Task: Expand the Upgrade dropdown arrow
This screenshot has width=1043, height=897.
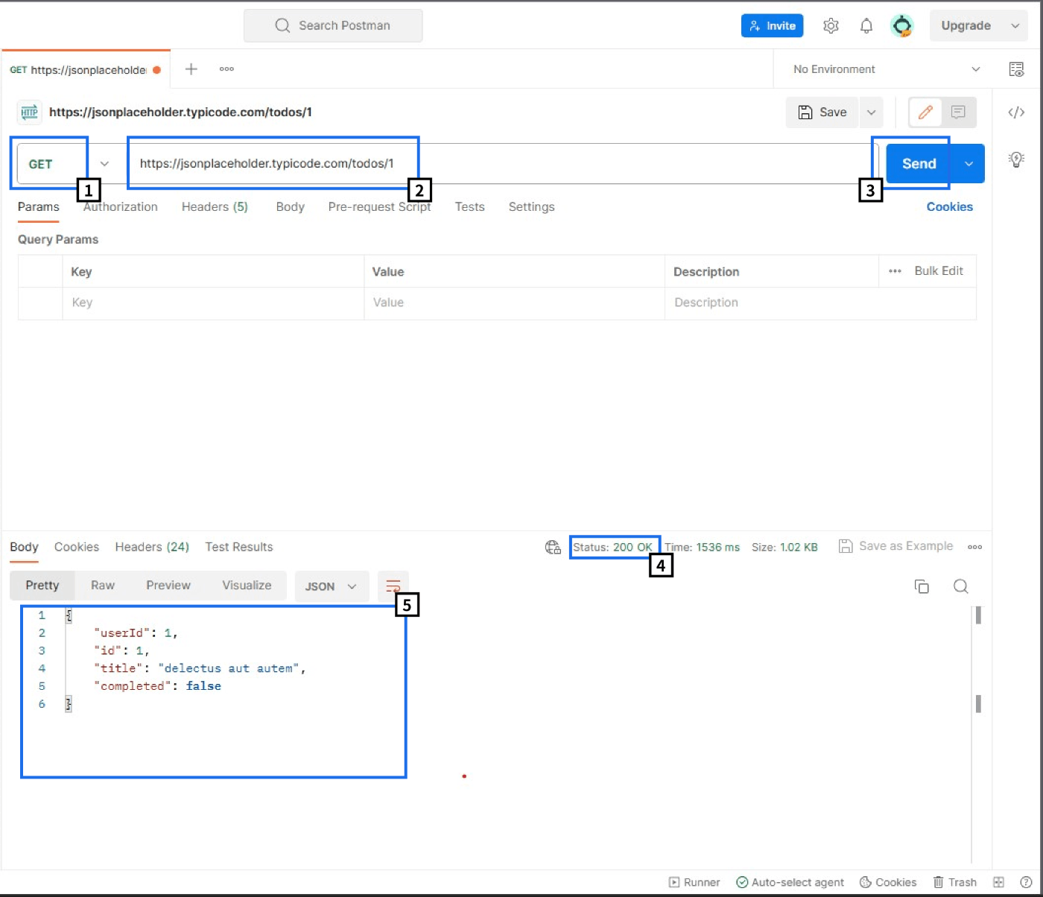Action: (x=1015, y=25)
